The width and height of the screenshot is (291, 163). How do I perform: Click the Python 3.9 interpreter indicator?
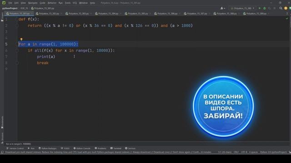point(273,152)
